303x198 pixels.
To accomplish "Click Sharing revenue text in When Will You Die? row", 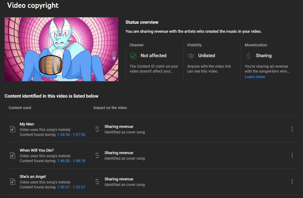I will [119, 153].
